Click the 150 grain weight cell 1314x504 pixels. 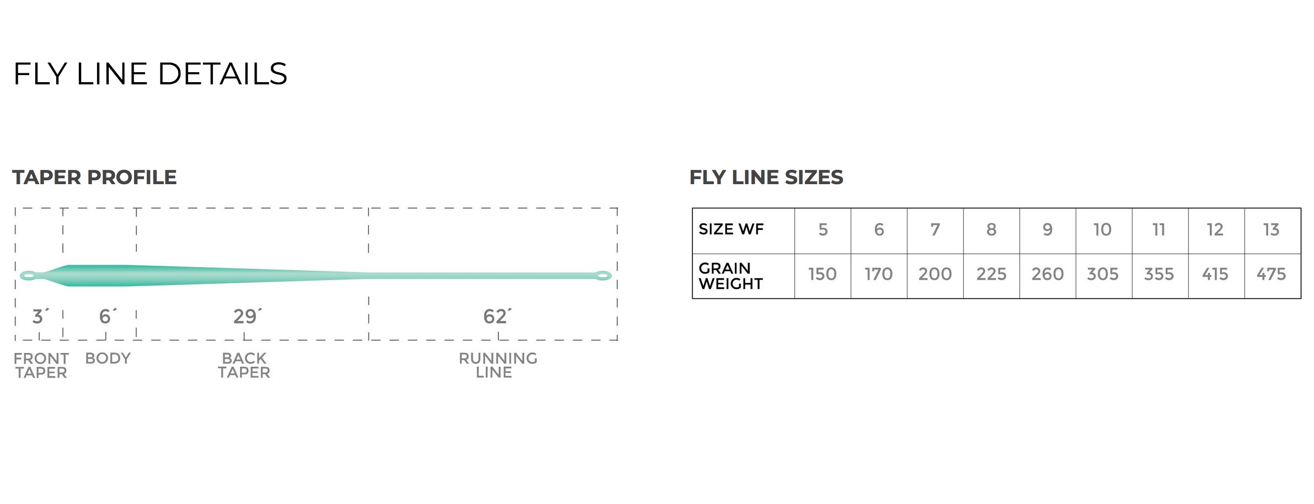point(822,275)
